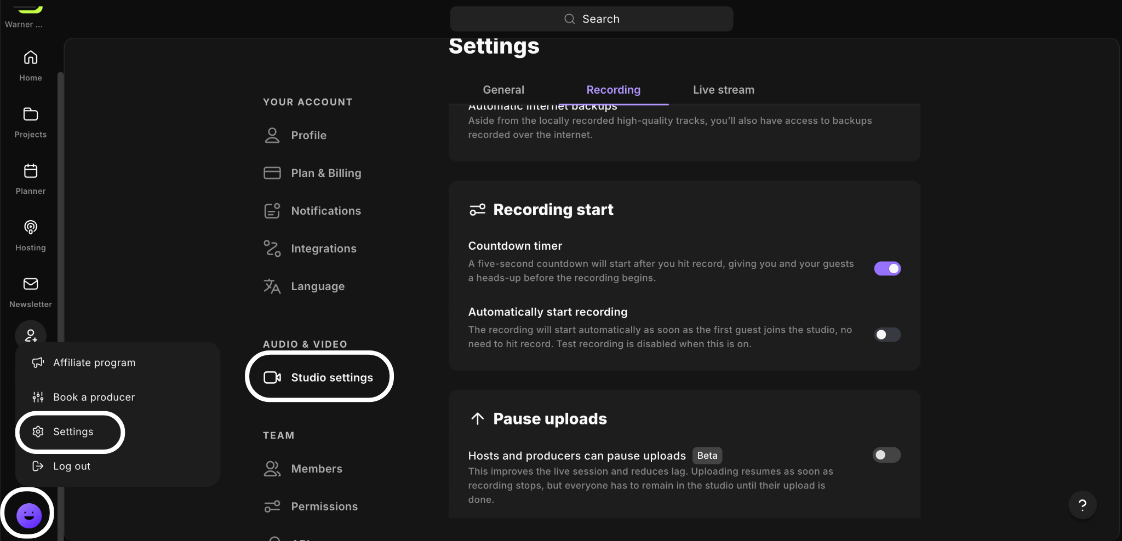Click the Members people icon

(272, 469)
